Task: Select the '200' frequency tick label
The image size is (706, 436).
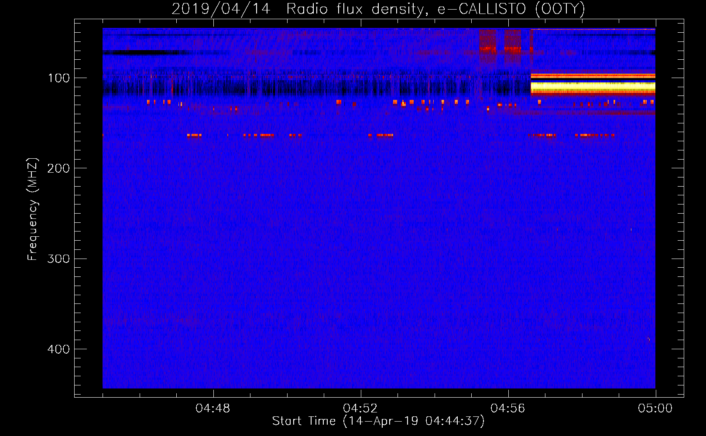Action: [x=58, y=168]
